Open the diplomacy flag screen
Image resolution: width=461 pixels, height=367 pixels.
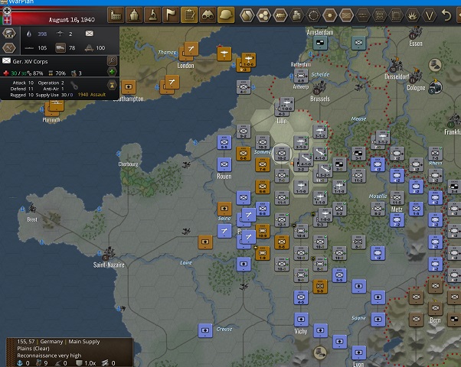coord(171,15)
